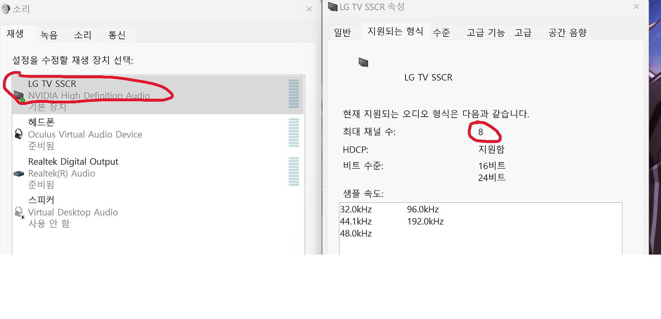Click the LG TV SSCR name in properties
Image resolution: width=661 pixels, height=319 pixels.
coord(428,77)
